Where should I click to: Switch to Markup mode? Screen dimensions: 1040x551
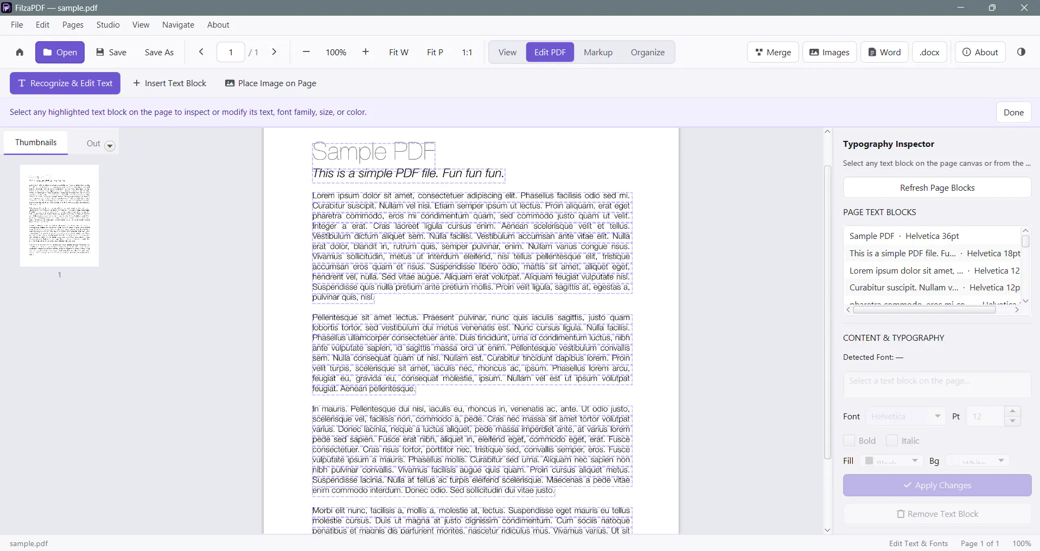coord(598,52)
